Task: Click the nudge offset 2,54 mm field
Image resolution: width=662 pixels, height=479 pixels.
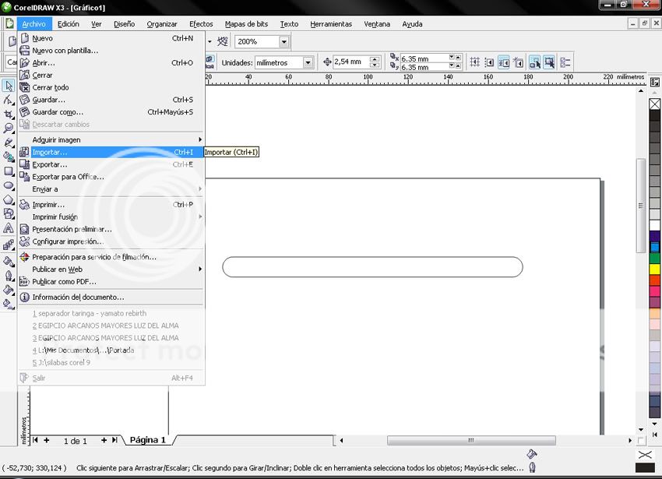Action: 351,62
